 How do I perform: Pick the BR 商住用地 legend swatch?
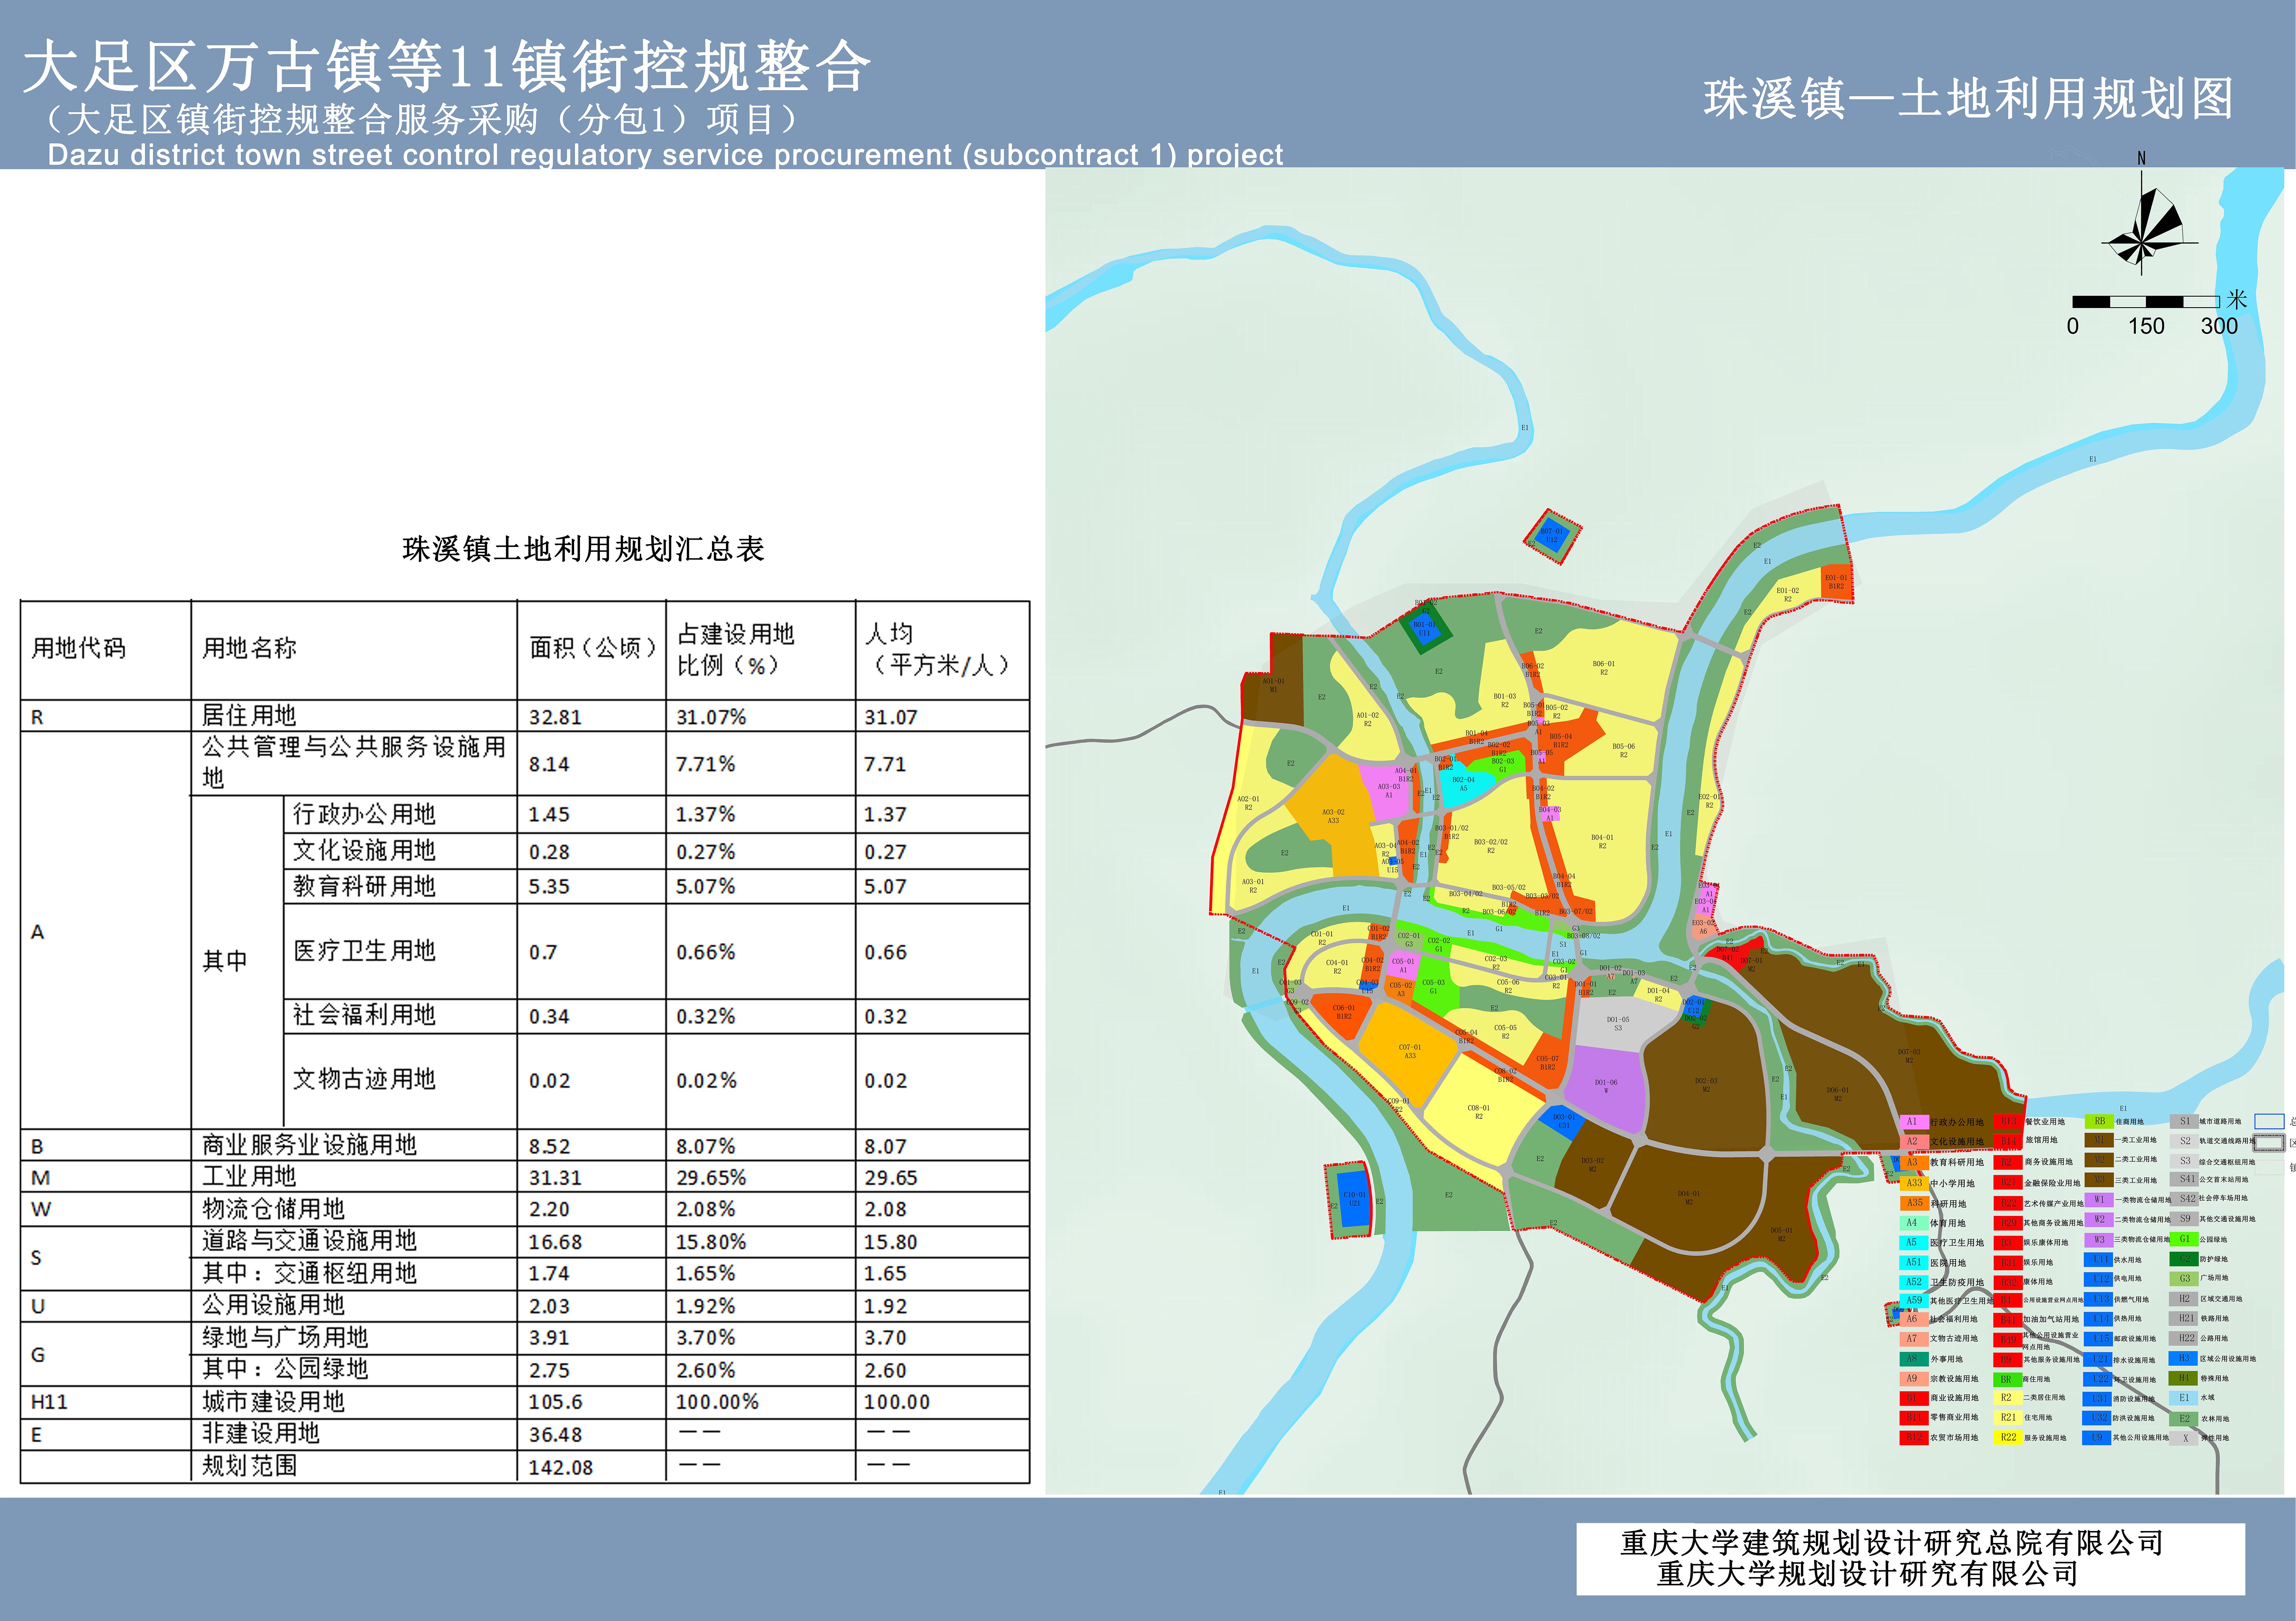(2008, 1380)
